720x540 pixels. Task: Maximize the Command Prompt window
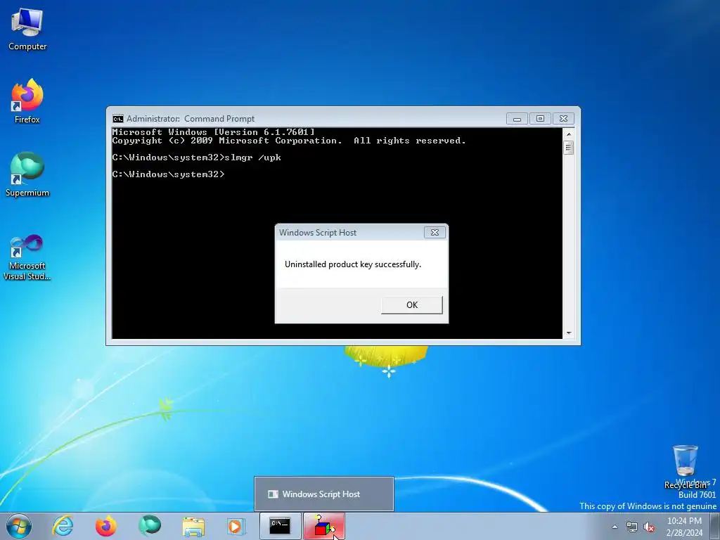pos(540,118)
